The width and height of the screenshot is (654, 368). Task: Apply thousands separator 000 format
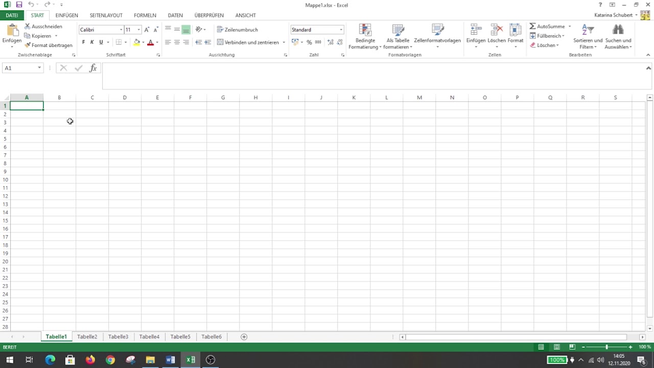point(318,42)
